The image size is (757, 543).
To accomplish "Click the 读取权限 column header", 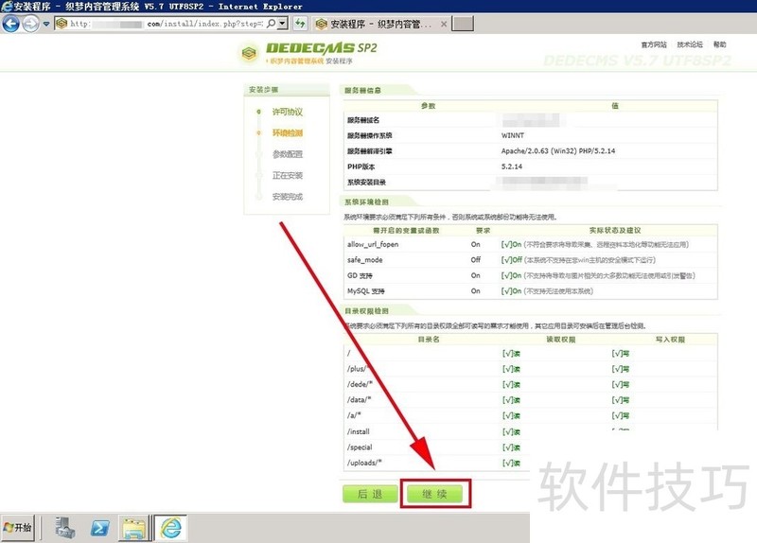I will [x=560, y=340].
